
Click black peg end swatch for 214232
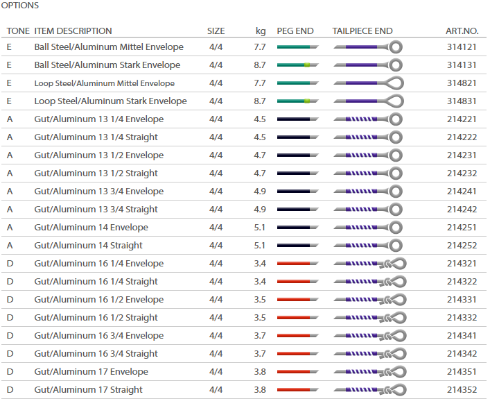[x=298, y=173]
